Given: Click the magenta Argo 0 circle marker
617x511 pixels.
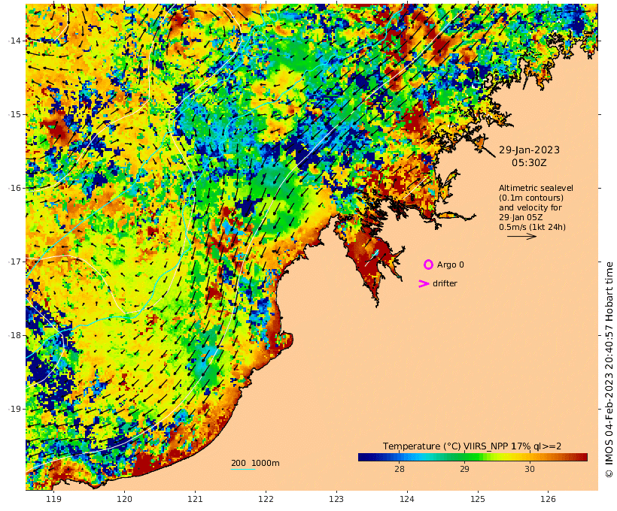Looking at the screenshot, I should [x=428, y=265].
